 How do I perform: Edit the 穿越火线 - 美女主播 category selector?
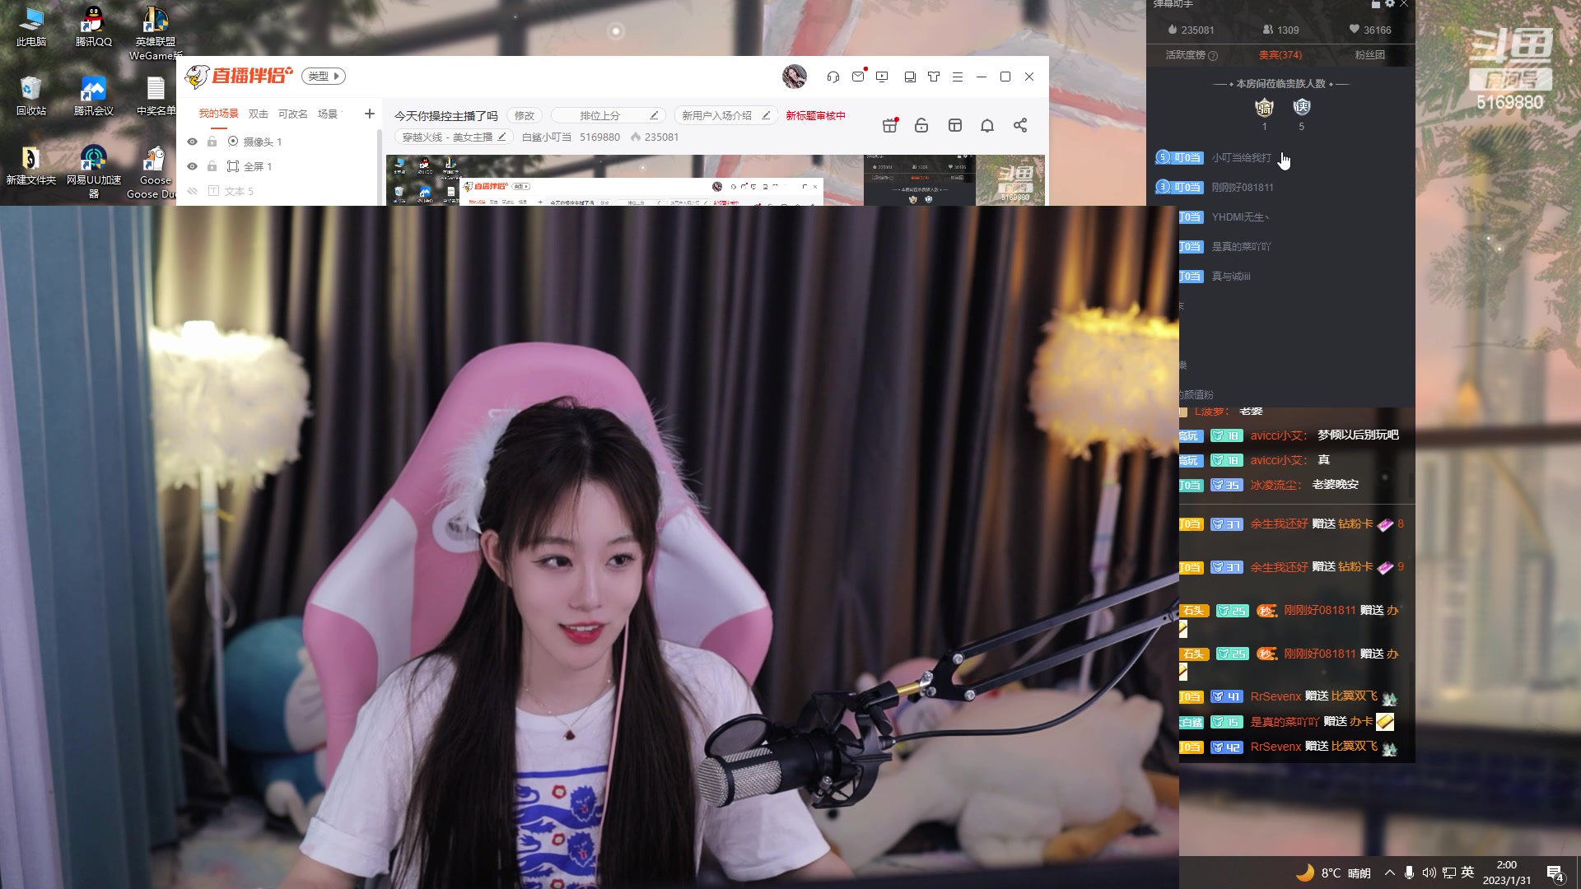click(453, 137)
